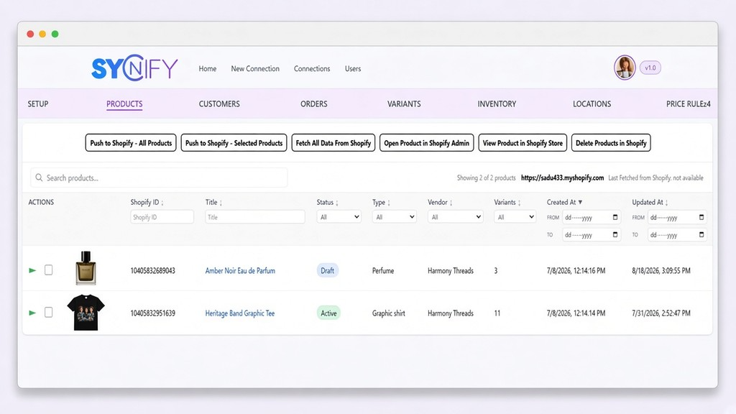Open the user profile avatar
This screenshot has width=736, height=414.
click(625, 68)
